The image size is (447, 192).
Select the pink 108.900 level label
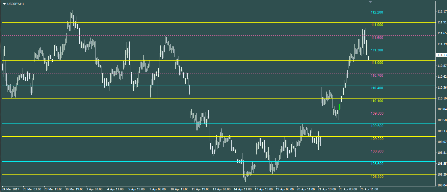[x=377, y=151]
